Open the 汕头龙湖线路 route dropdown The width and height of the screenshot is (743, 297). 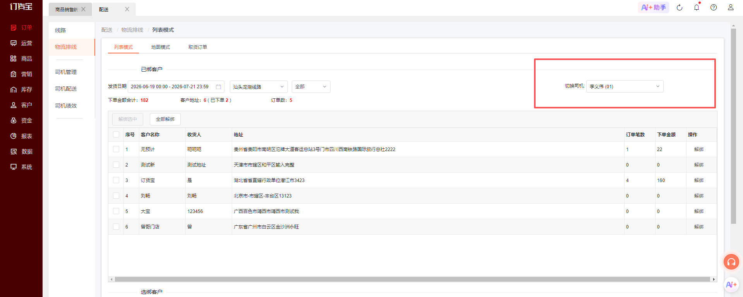pyautogui.click(x=259, y=87)
